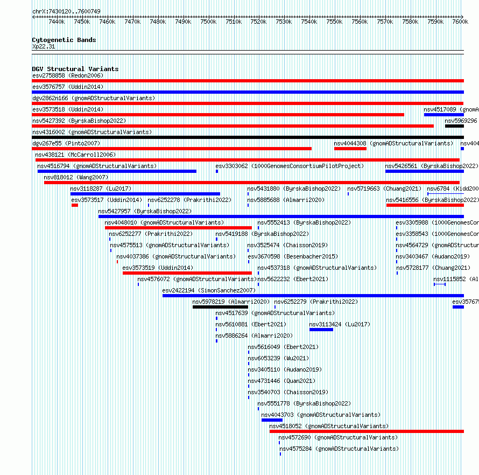Click nsv4537318 gnomAD variant label

317,268
